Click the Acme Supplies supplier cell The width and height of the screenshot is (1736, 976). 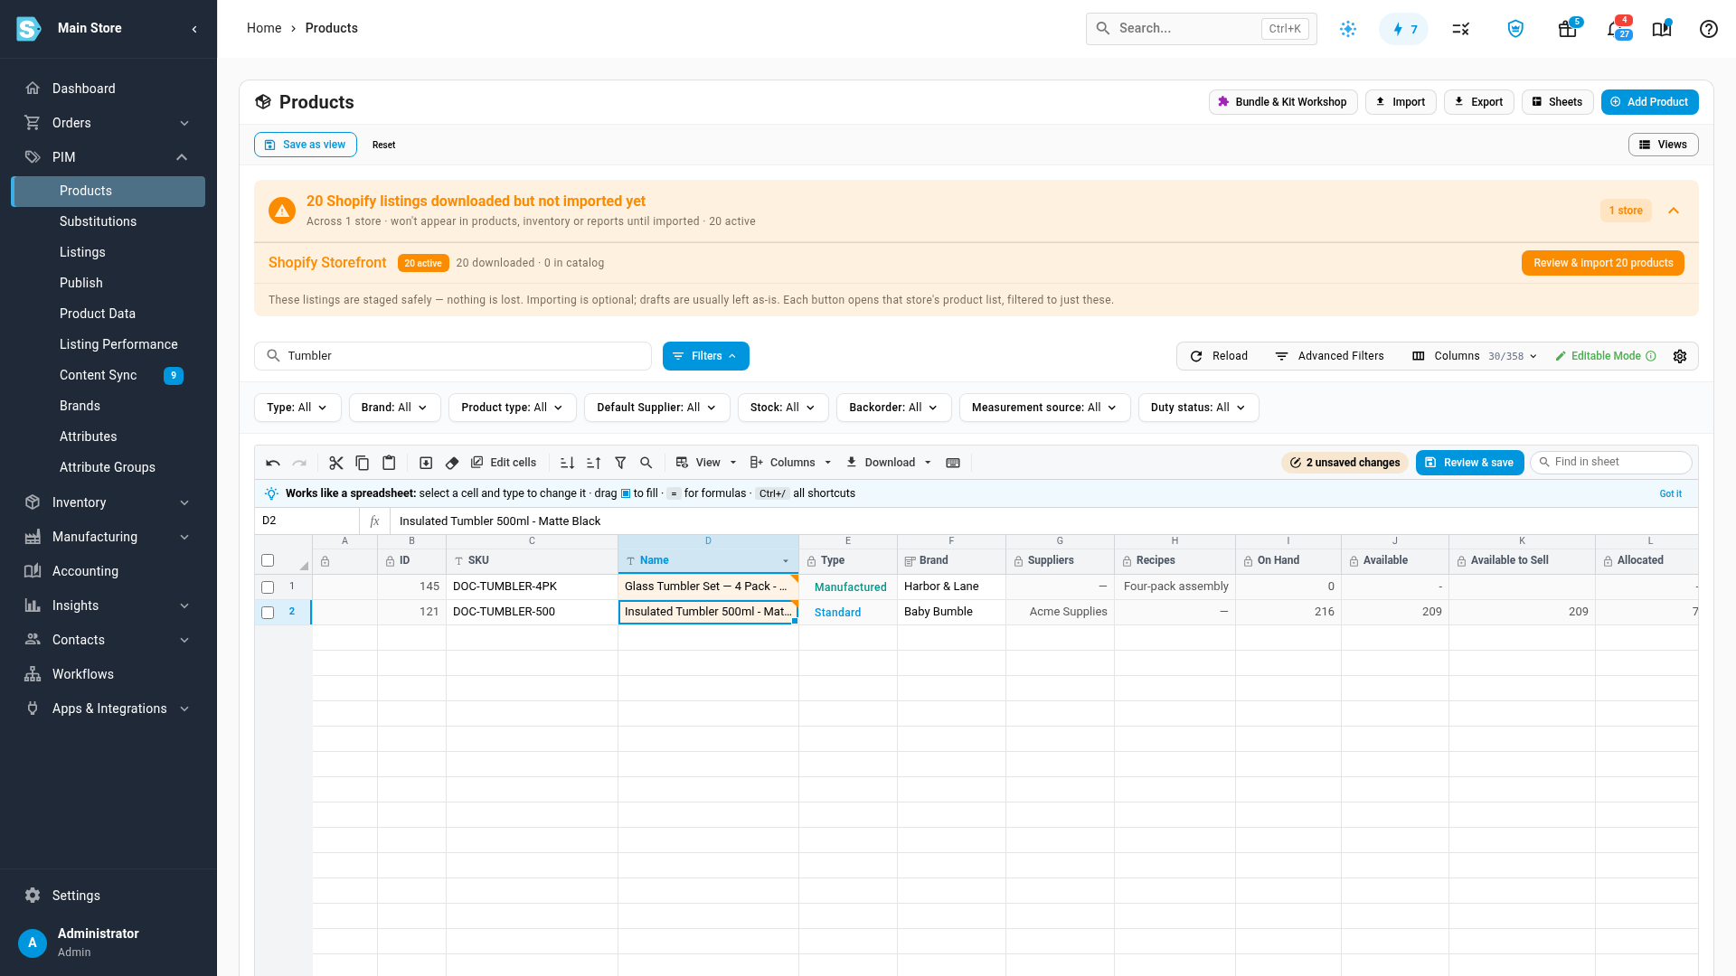1060,612
